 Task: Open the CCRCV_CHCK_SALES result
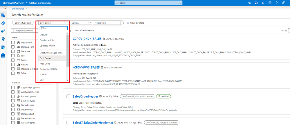[87, 39]
